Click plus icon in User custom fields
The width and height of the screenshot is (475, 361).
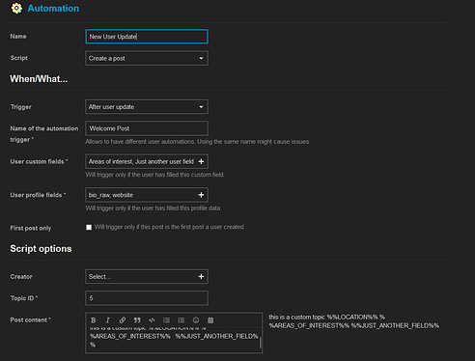(x=201, y=161)
